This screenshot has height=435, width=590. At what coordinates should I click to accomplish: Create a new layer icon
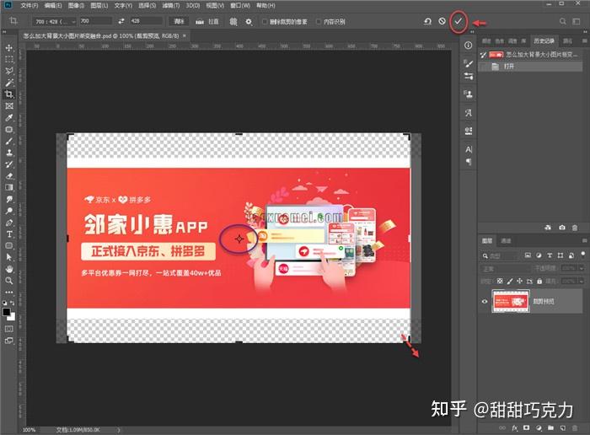(x=562, y=428)
